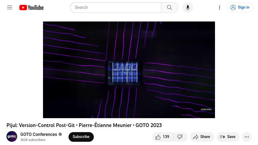
Task: Go to the YouTube home logo
Action: pos(31,8)
